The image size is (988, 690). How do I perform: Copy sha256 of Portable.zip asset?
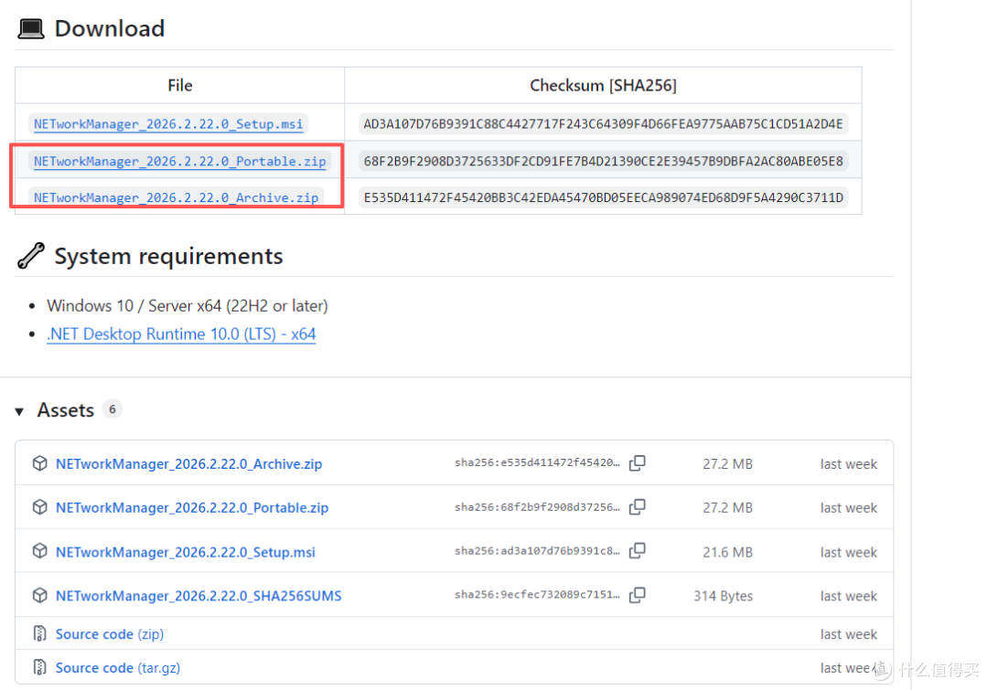637,507
